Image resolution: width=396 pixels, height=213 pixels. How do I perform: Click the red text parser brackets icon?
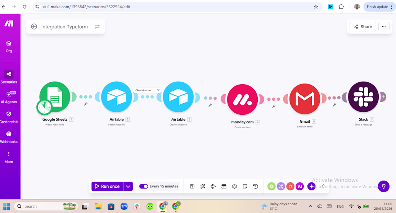(291, 186)
